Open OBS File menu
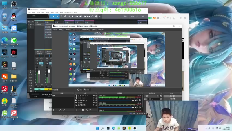 pyautogui.click(x=55, y=30)
